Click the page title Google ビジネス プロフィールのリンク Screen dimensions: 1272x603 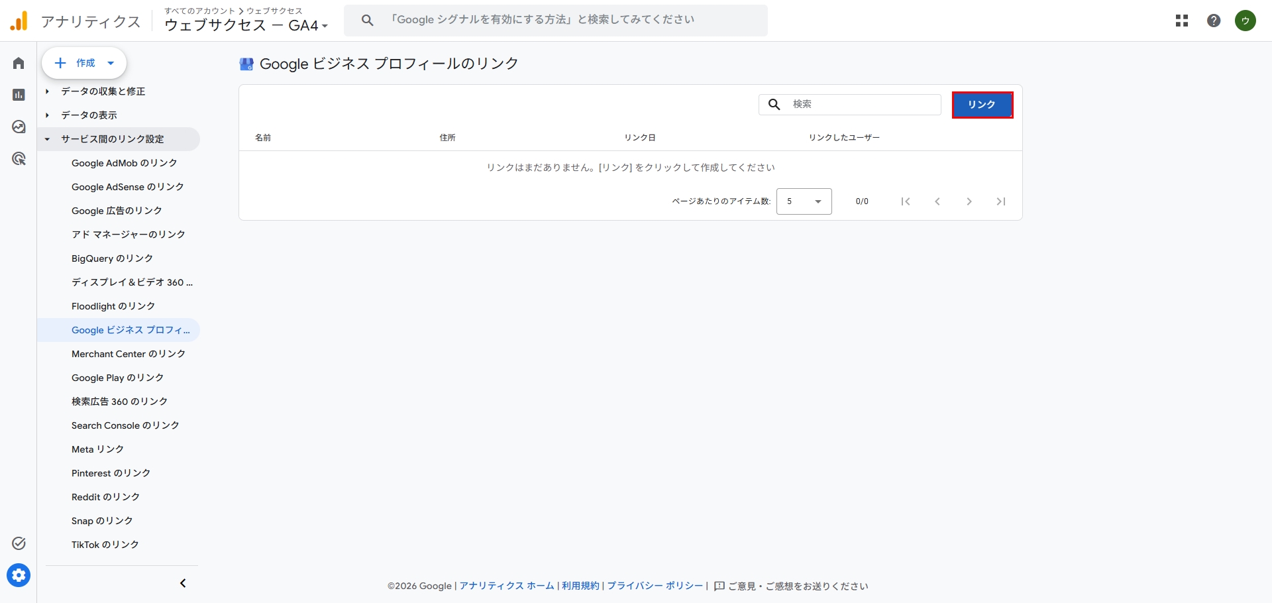coord(389,64)
